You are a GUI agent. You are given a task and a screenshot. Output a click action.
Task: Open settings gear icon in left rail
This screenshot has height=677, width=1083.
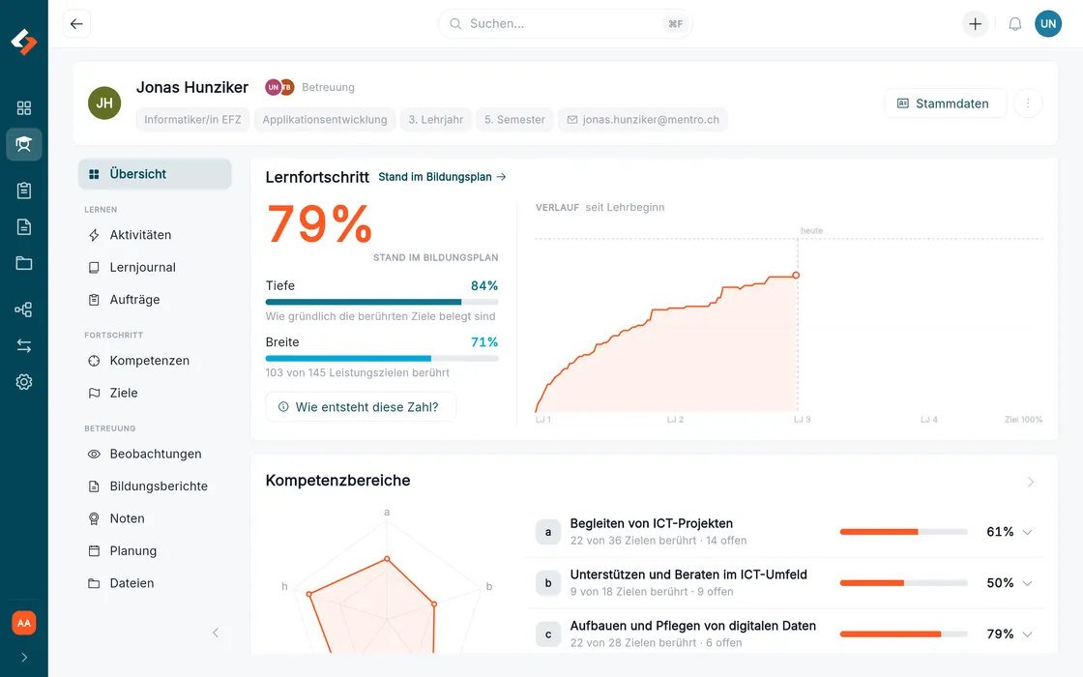point(23,382)
